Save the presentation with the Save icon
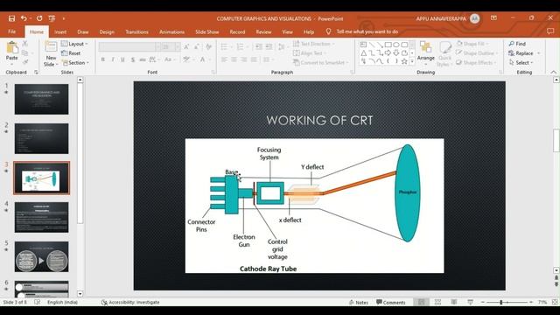Viewport: 560px width, 315px height. [11, 18]
